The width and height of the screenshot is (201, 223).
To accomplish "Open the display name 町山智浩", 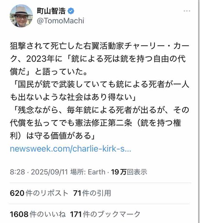I will (x=51, y=11).
